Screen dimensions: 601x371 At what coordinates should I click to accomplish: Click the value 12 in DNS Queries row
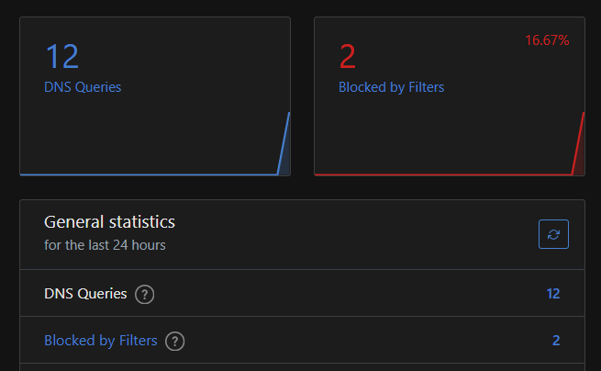(553, 294)
